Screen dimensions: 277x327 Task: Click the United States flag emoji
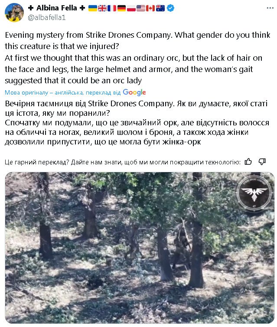click(140, 8)
